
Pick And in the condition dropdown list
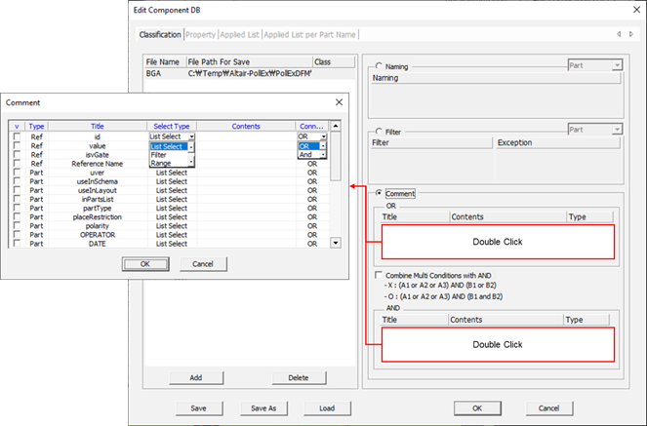pos(306,154)
